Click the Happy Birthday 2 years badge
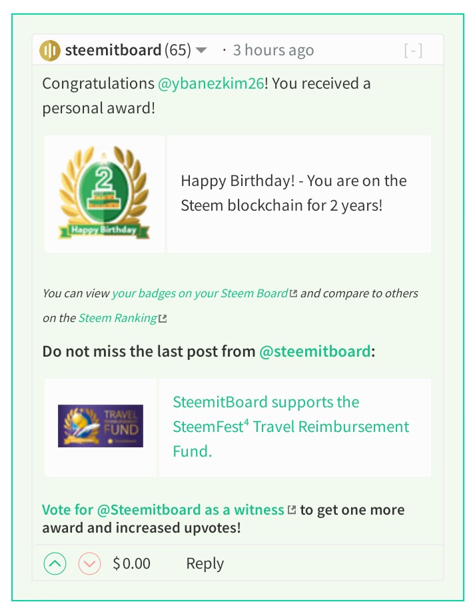 pyautogui.click(x=104, y=193)
